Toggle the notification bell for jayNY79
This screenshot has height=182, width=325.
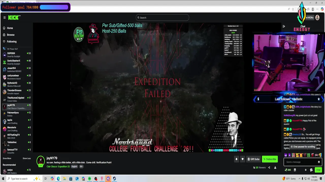tap(236, 159)
